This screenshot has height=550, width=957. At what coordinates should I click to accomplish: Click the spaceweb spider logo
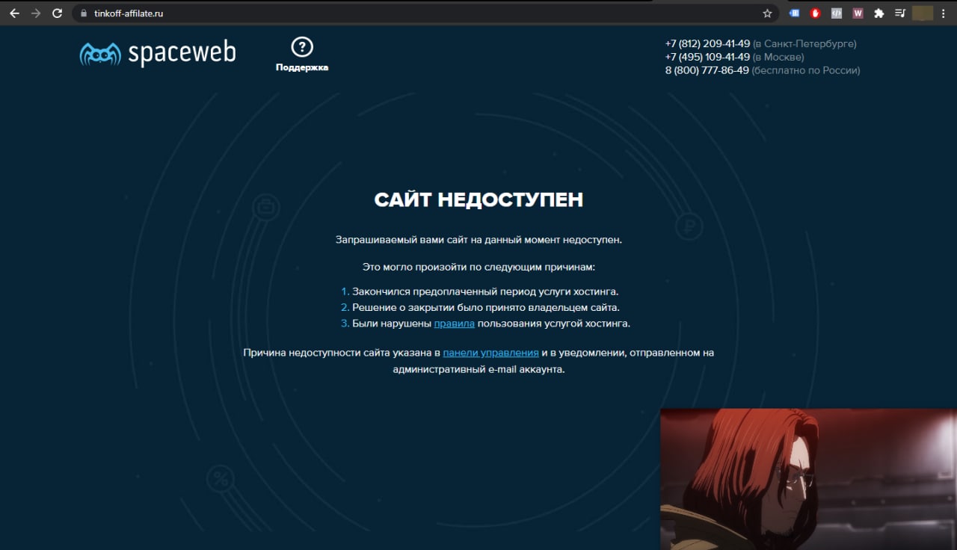click(x=158, y=53)
